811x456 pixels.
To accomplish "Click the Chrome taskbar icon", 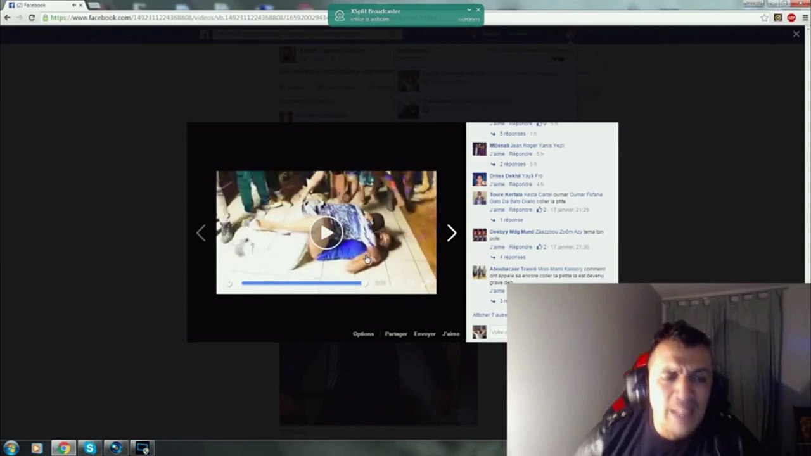I will point(63,448).
